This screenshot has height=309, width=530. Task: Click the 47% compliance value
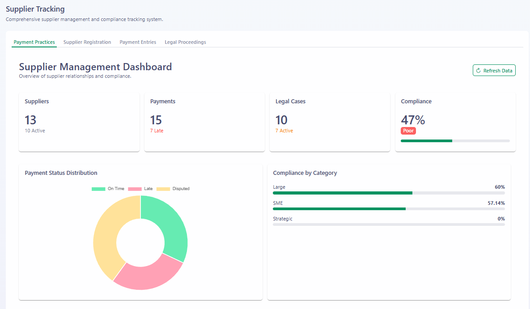coord(413,120)
